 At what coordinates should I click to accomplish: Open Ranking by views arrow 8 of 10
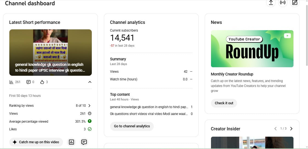click(x=89, y=106)
